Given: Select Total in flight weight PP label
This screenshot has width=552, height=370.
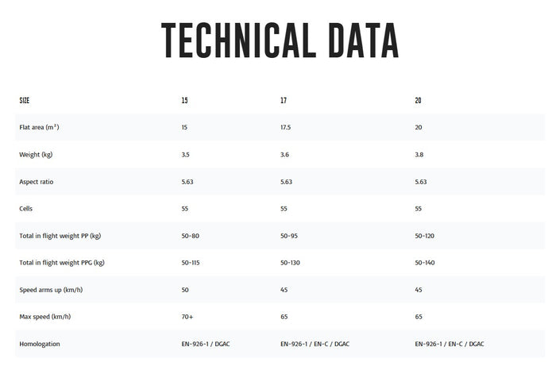Looking at the screenshot, I should tap(60, 236).
